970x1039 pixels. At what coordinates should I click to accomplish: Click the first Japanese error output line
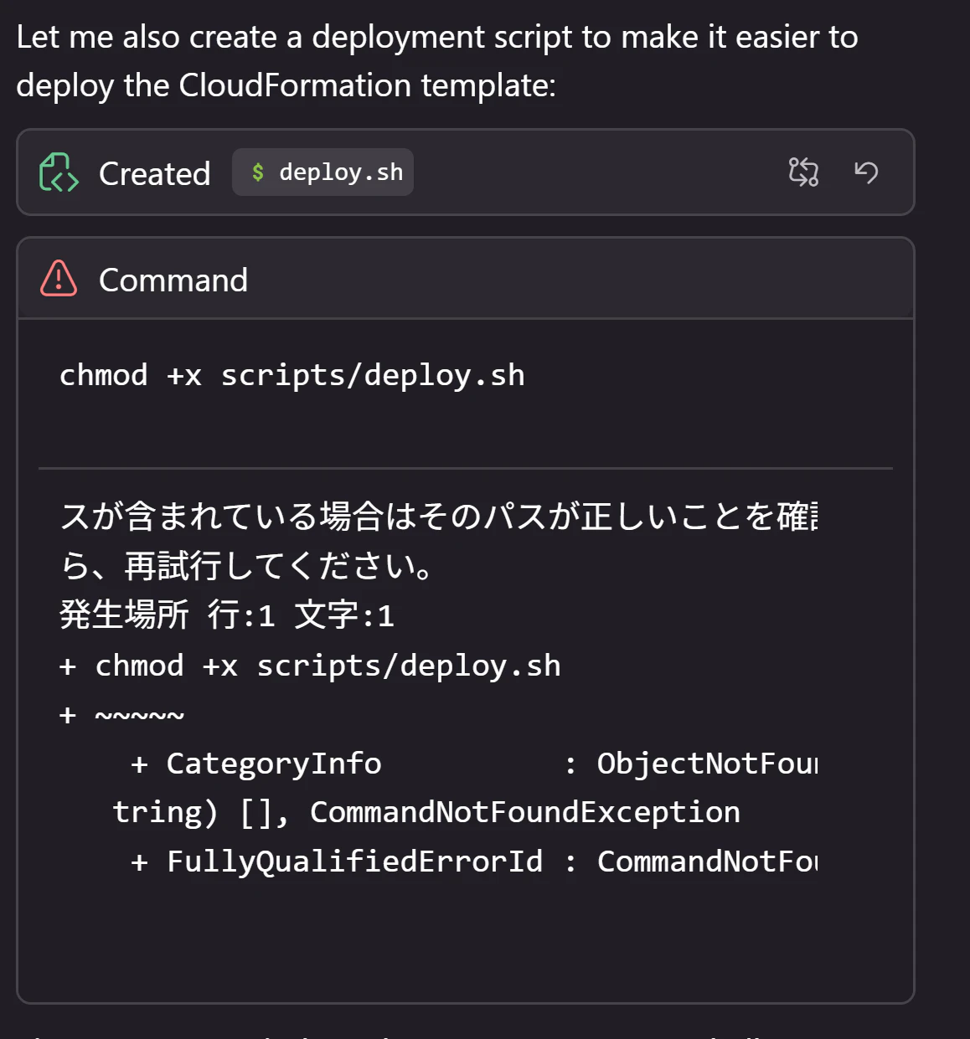(x=439, y=517)
